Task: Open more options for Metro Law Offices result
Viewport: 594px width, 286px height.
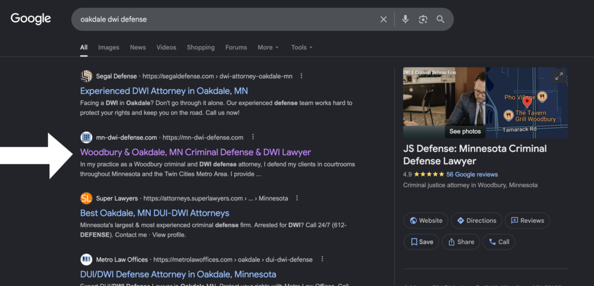Action: point(322,259)
